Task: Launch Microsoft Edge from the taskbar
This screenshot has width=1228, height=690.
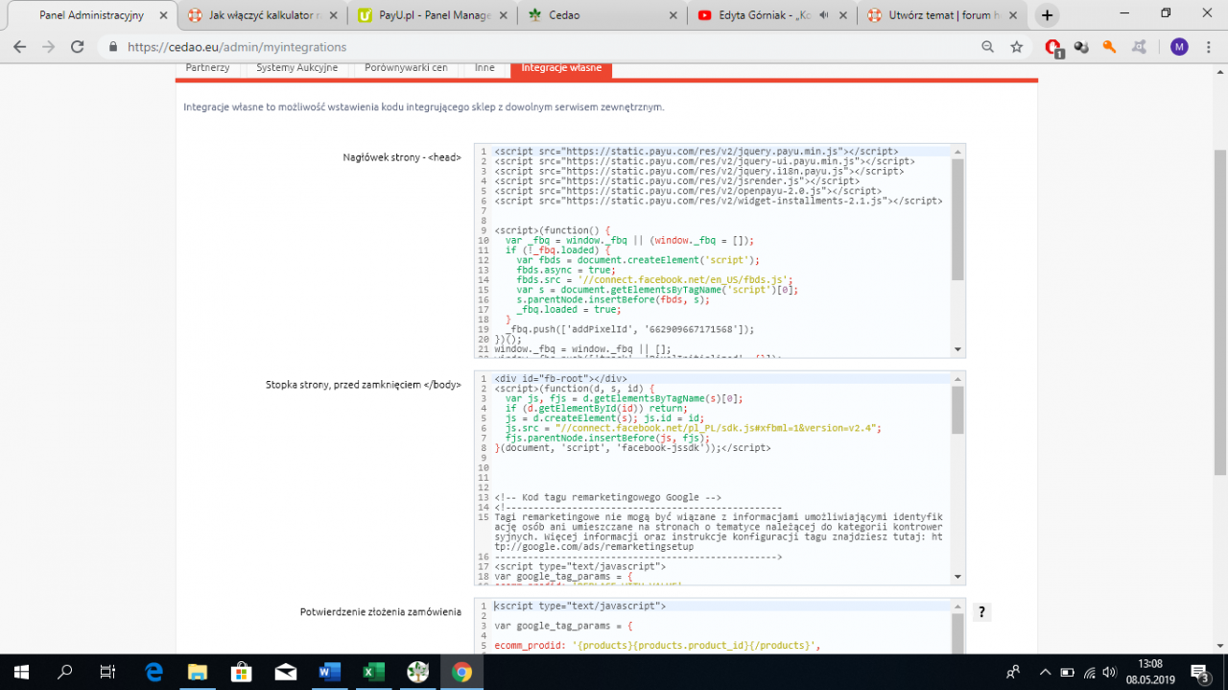Action: coord(153,672)
